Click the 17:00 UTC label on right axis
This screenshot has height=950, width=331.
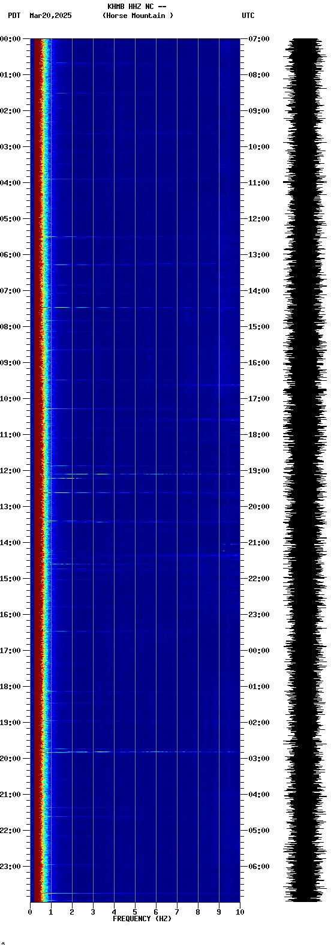pyautogui.click(x=258, y=399)
